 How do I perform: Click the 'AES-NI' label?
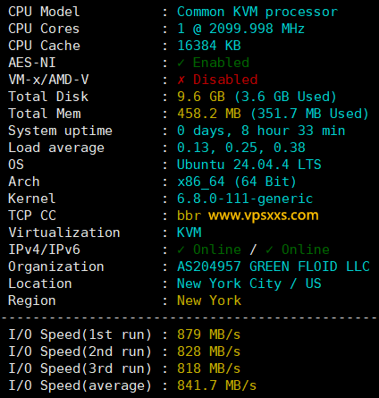(32, 63)
